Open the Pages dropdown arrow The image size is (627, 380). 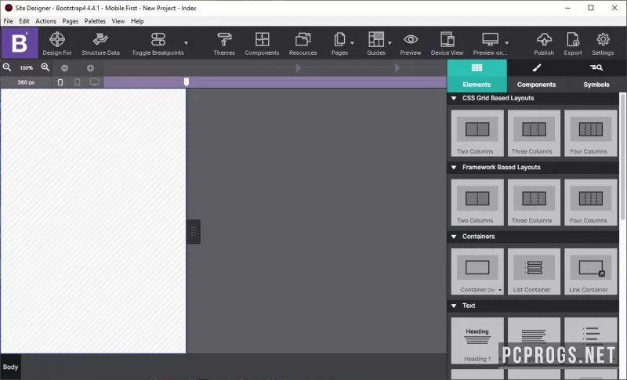tap(352, 43)
